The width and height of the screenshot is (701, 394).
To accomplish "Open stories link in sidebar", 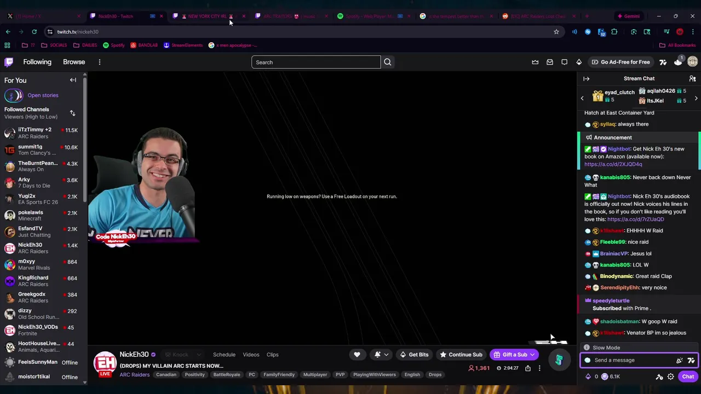I will click(43, 95).
